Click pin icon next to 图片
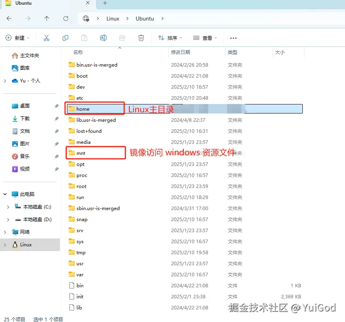The width and height of the screenshot is (345, 322). (56, 144)
